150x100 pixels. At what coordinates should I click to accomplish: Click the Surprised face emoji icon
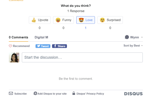(x=102, y=20)
